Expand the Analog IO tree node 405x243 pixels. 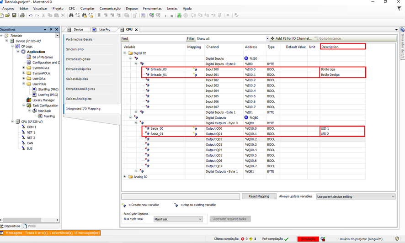(124, 177)
